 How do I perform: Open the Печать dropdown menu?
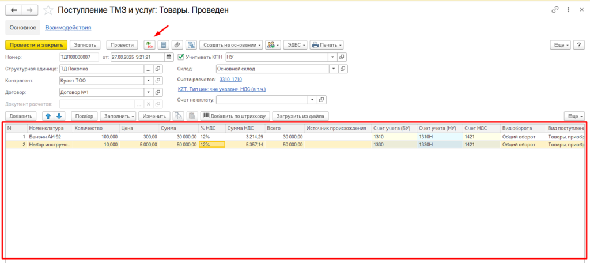327,45
